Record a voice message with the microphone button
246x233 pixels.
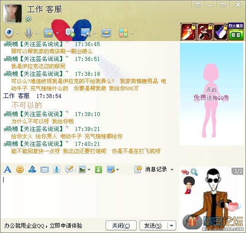tap(57, 169)
